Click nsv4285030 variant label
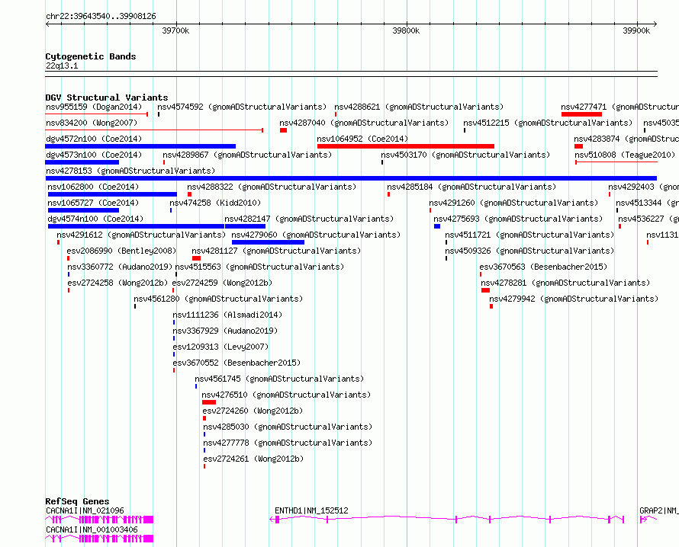This screenshot has width=679, height=547. click(x=288, y=427)
